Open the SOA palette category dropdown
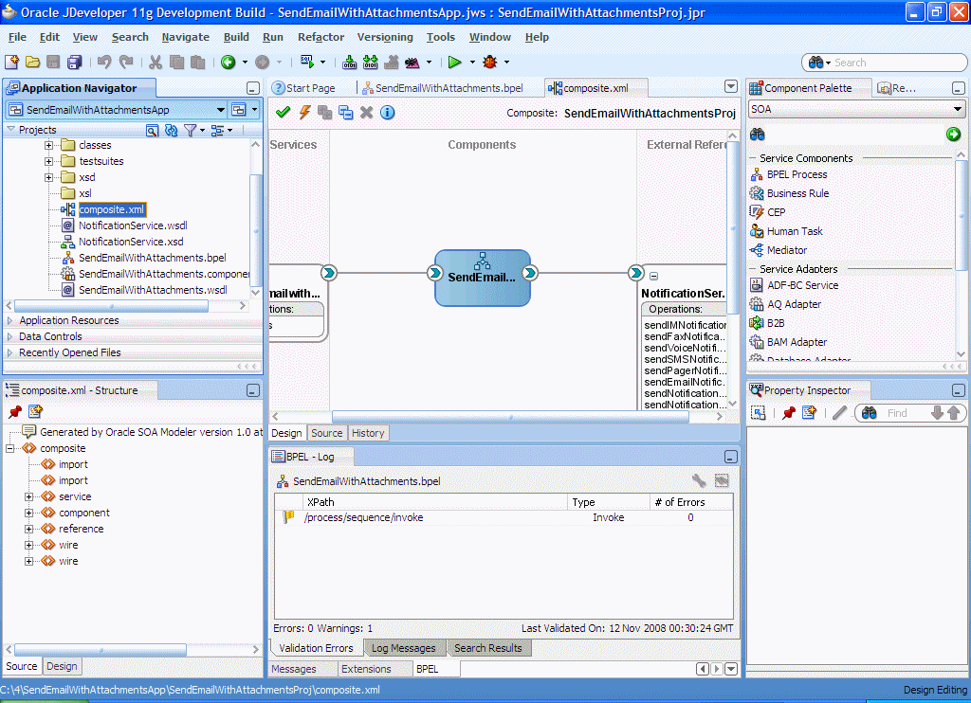This screenshot has height=703, width=971. pyautogui.click(x=958, y=109)
